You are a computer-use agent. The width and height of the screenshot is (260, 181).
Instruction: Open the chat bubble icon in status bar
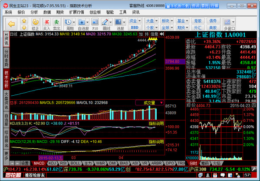point(222,175)
